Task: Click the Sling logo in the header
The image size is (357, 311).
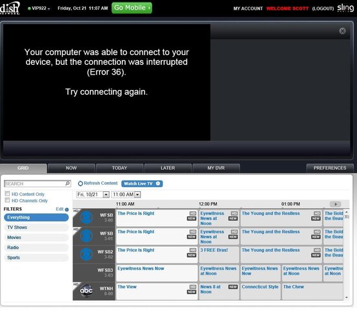Action: point(345,8)
